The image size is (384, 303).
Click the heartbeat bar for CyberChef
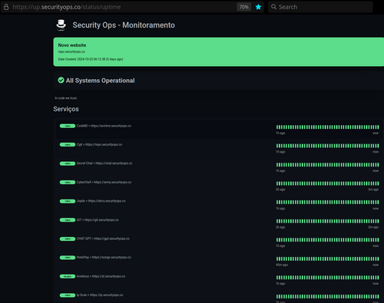[x=327, y=183]
